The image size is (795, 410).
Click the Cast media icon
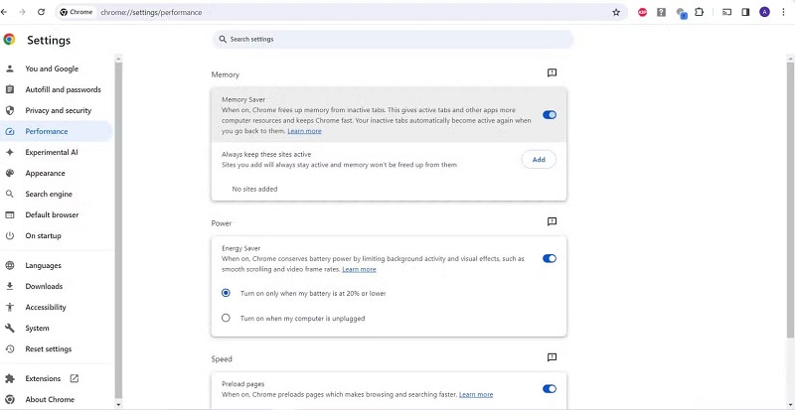(x=726, y=12)
